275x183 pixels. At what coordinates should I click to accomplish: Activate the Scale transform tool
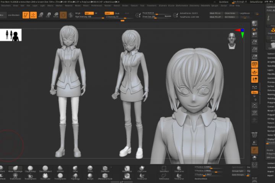point(48,15)
